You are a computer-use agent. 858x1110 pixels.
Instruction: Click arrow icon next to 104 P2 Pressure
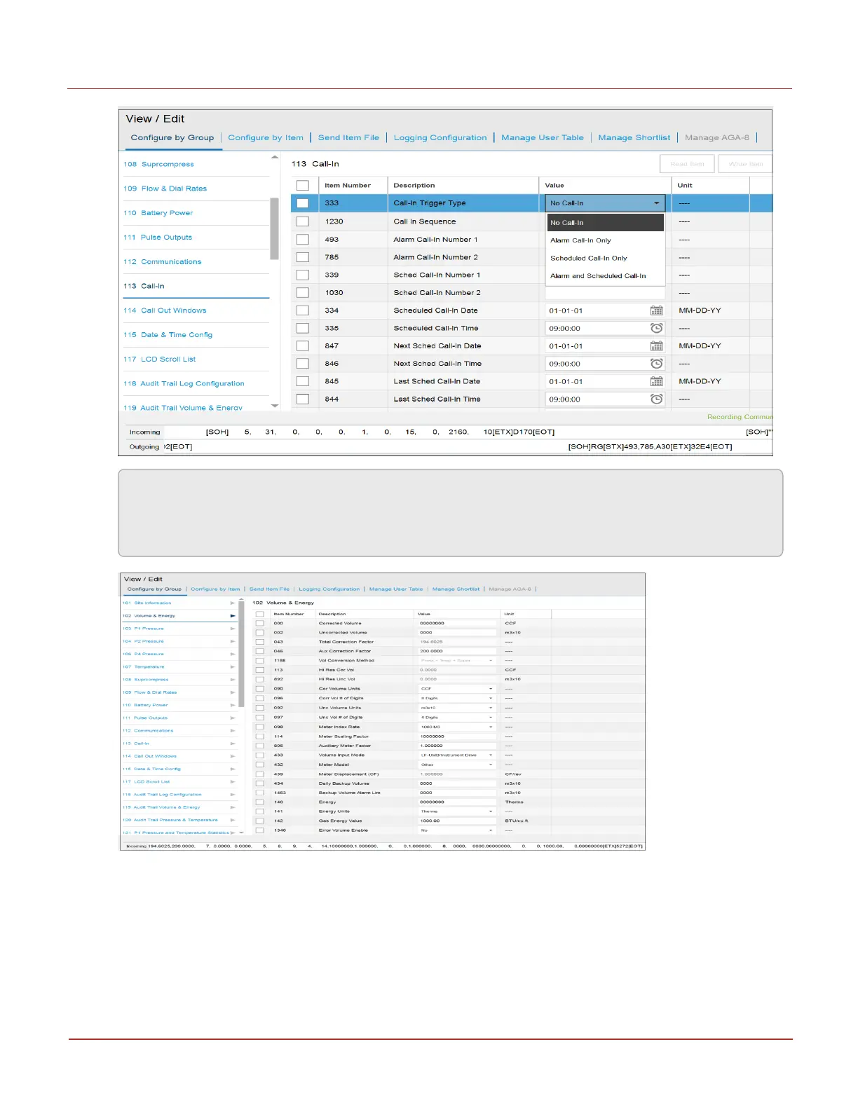[233, 641]
